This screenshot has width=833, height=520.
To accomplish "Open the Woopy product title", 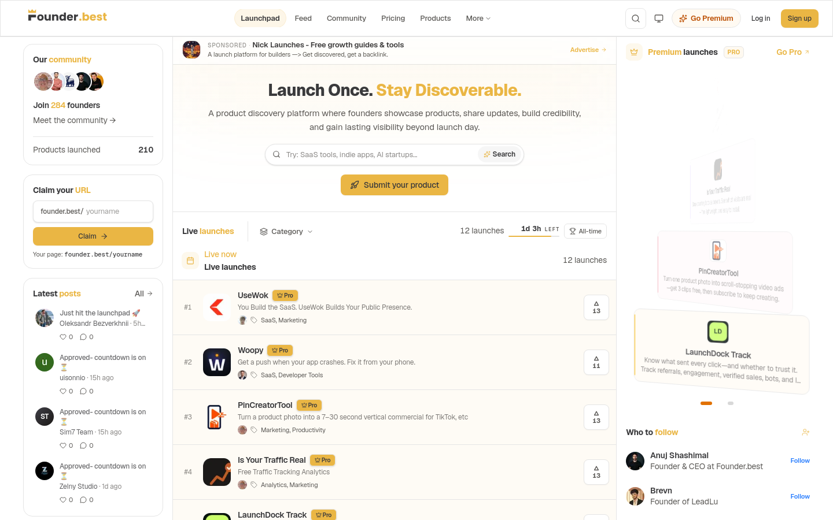I will 250,350.
